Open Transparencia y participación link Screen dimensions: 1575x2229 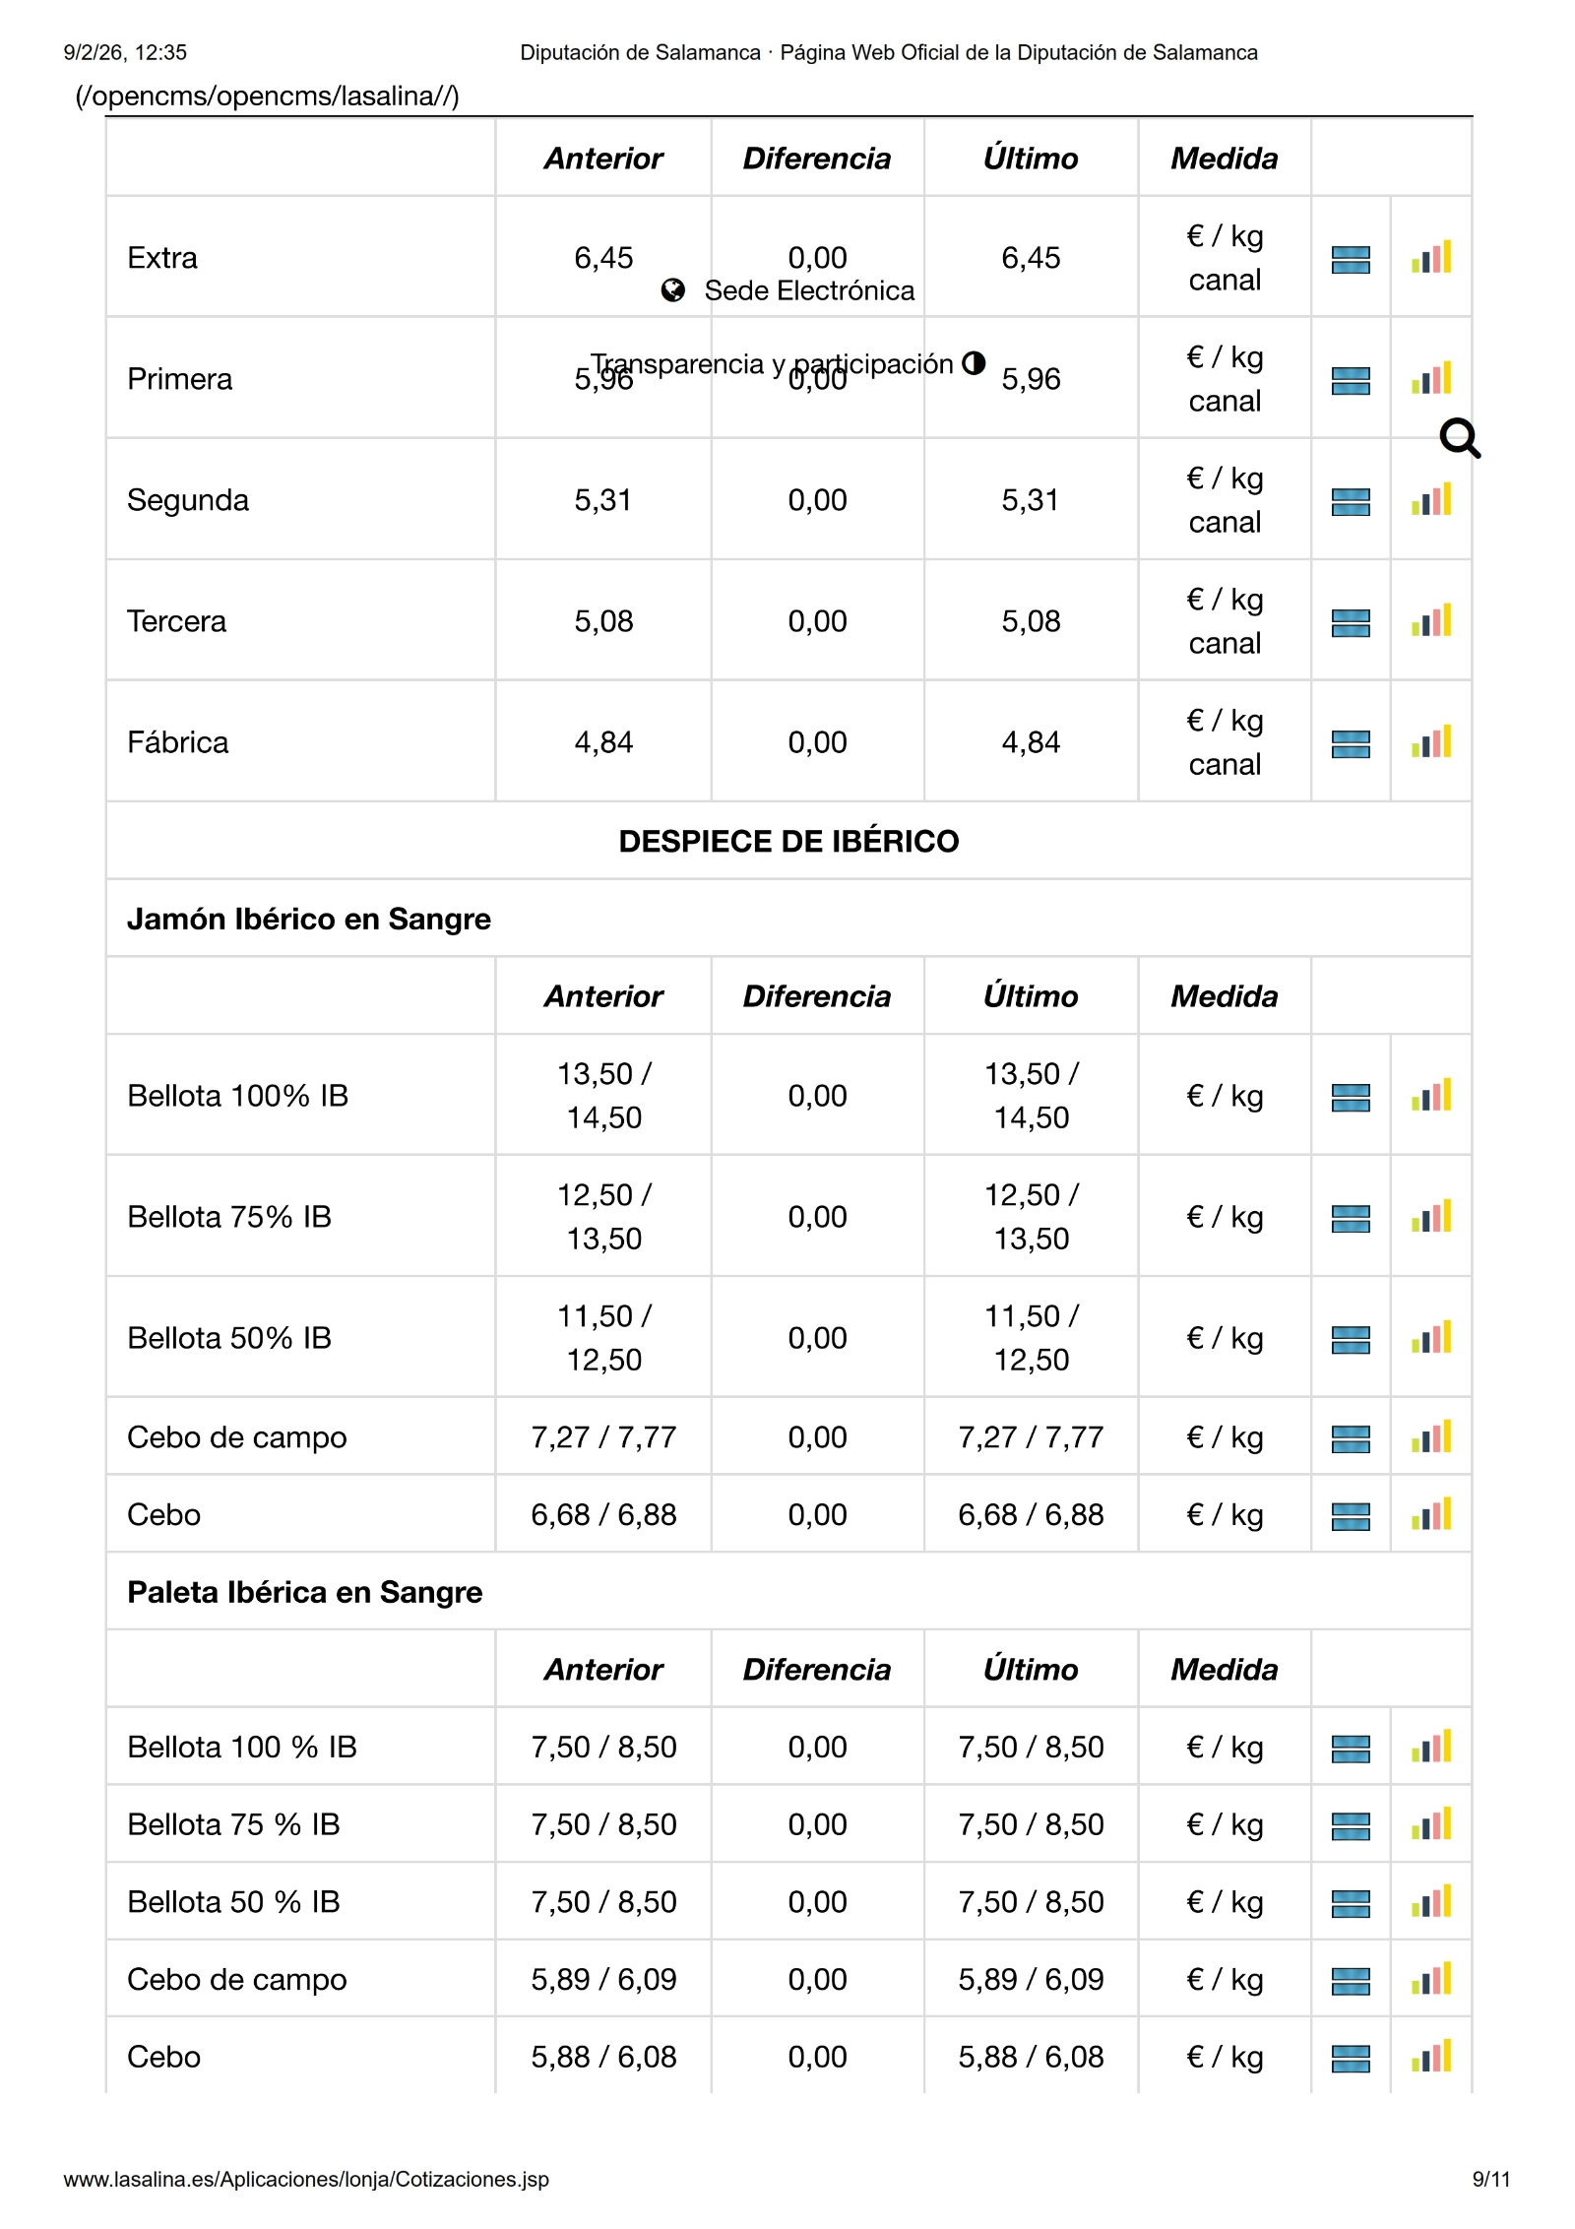tap(772, 363)
